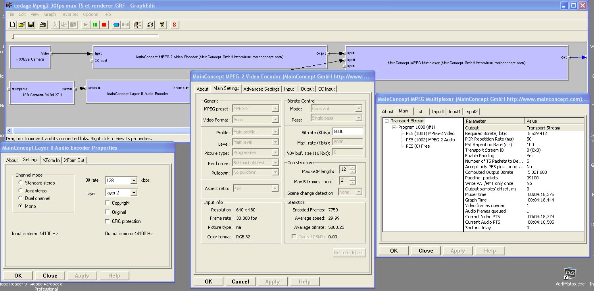Click the Disconnect filters toolbar icon
Image resolution: width=594 pixels, height=291 pixels.
coord(125,25)
